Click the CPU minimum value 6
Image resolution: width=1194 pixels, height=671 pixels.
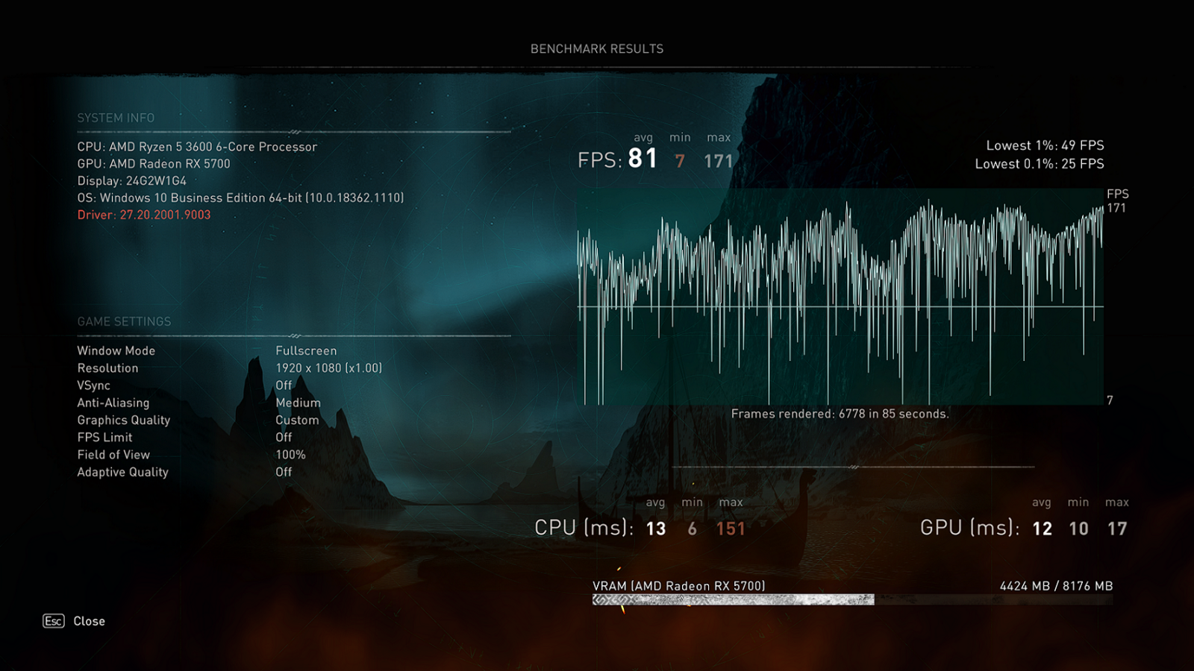(693, 529)
